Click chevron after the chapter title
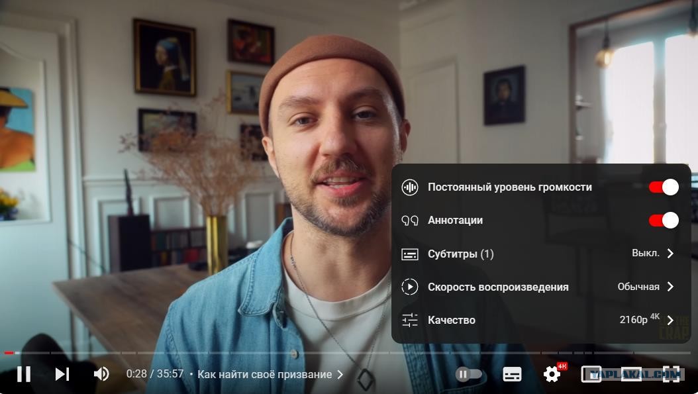This screenshot has width=698, height=394. pos(340,374)
